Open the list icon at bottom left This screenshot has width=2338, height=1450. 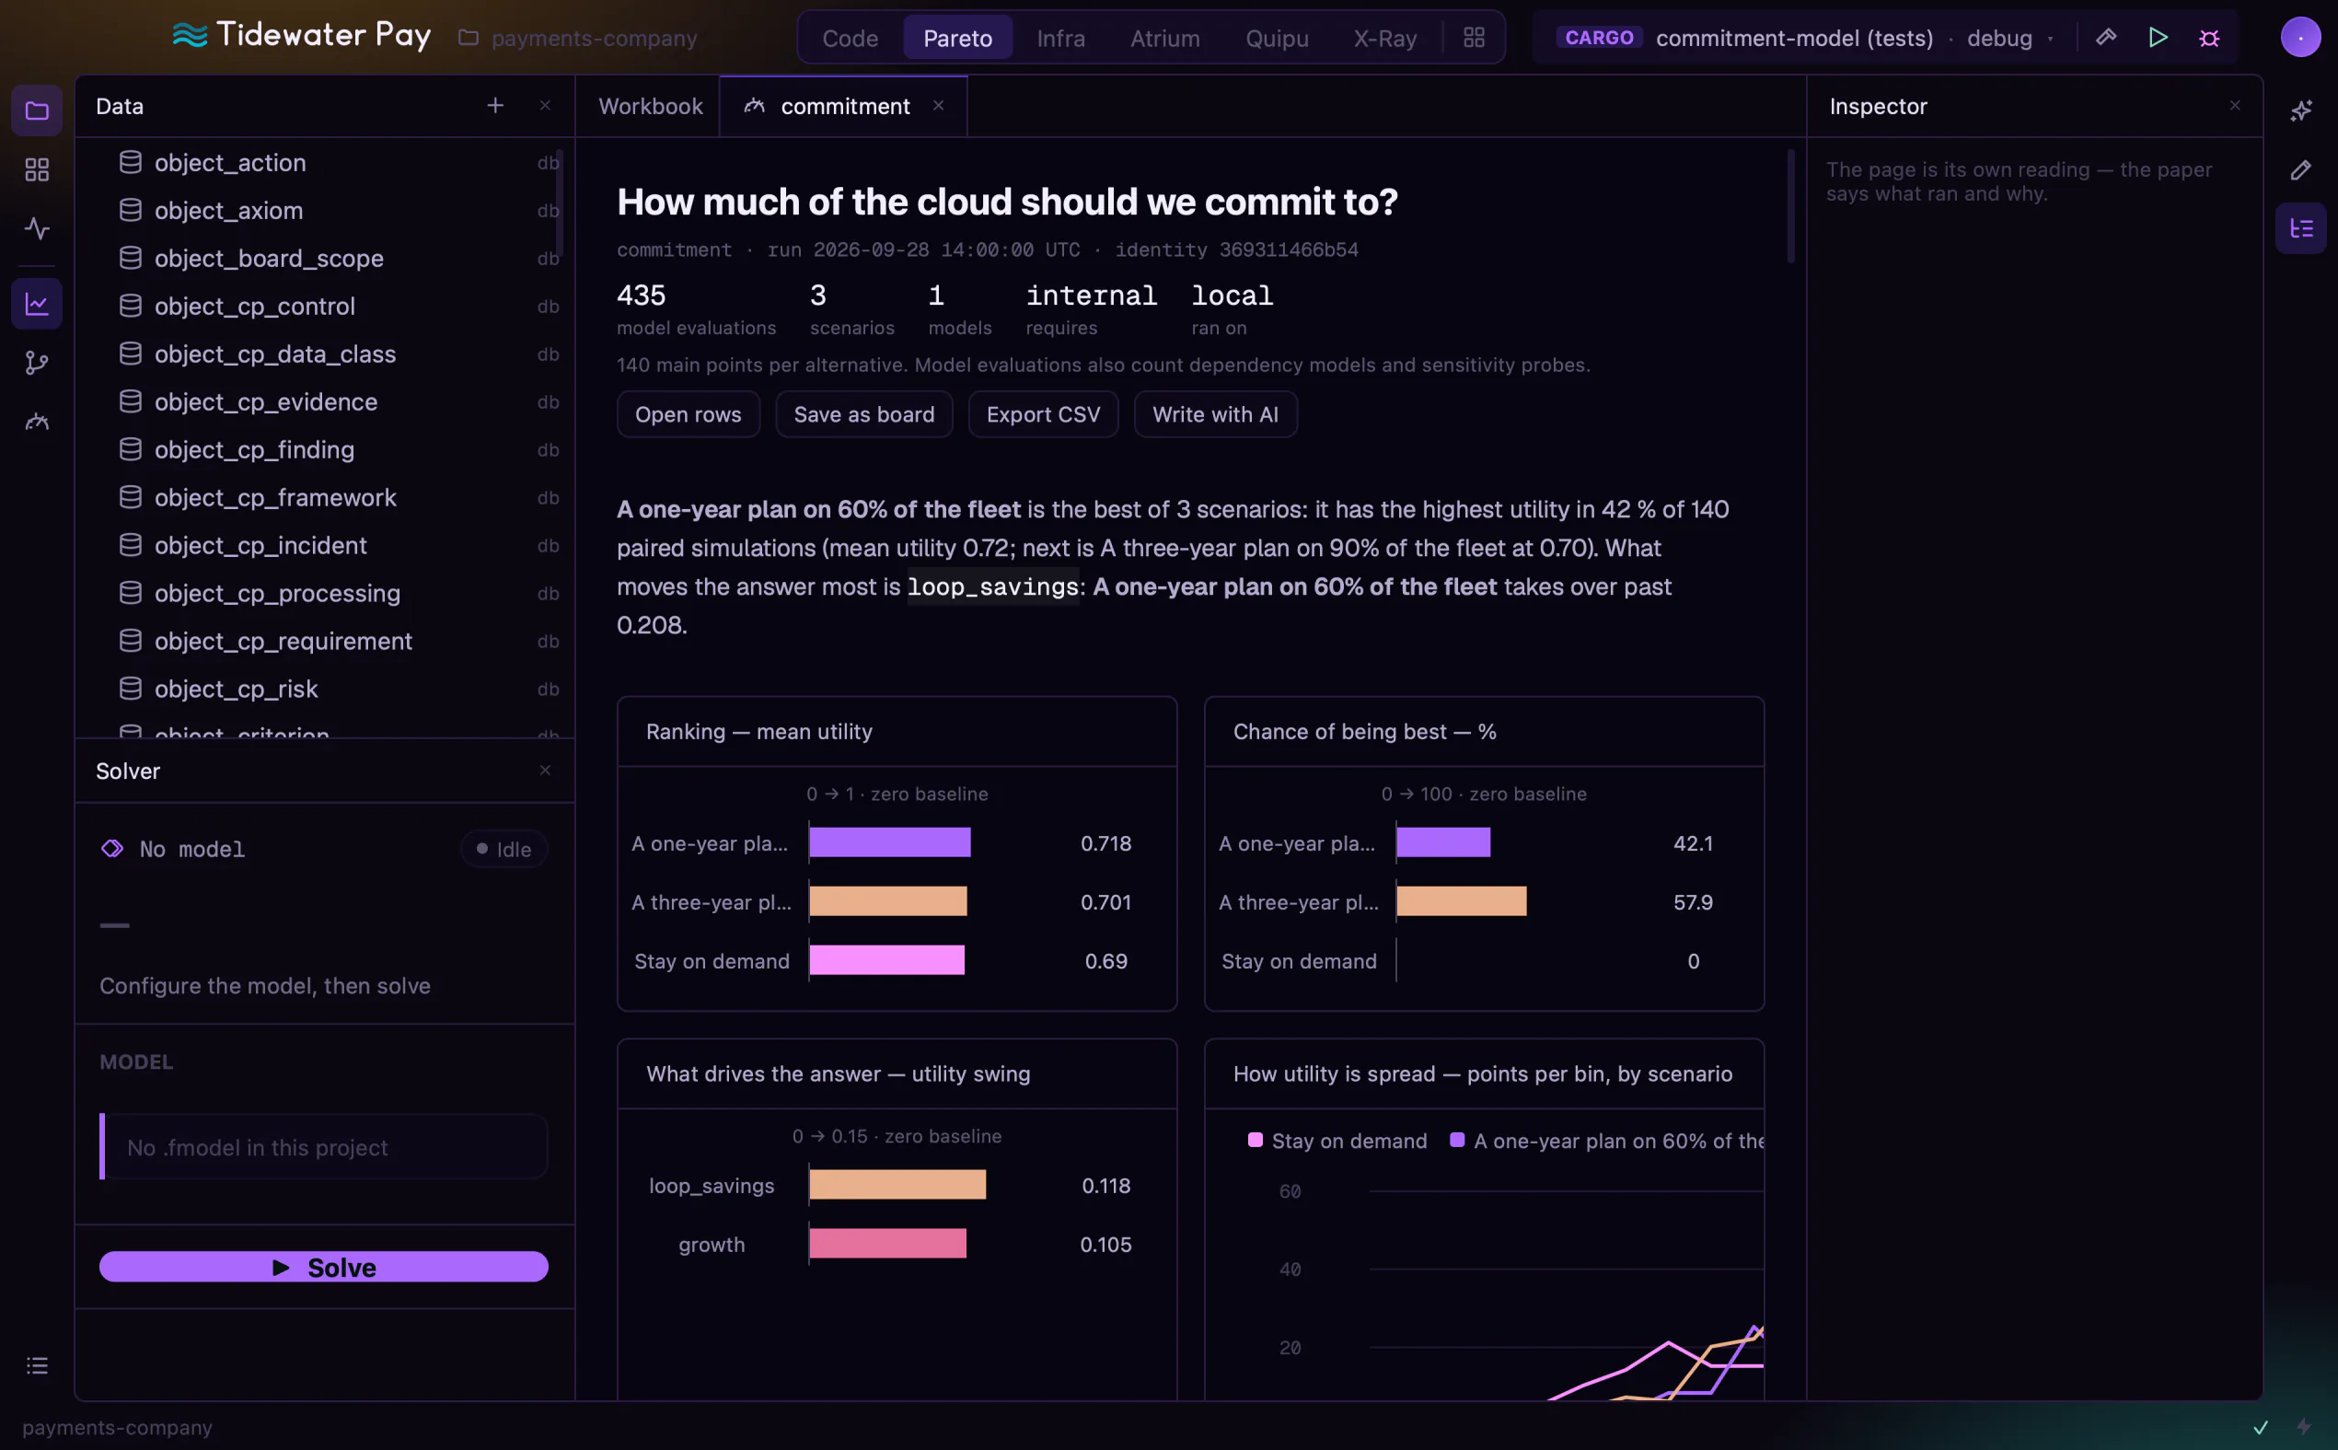[37, 1364]
